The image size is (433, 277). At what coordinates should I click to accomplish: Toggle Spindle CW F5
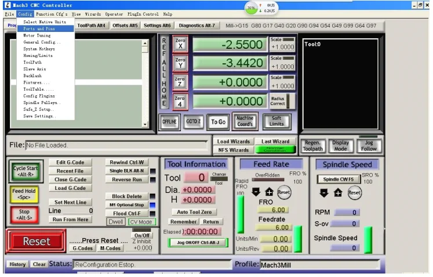339,179
